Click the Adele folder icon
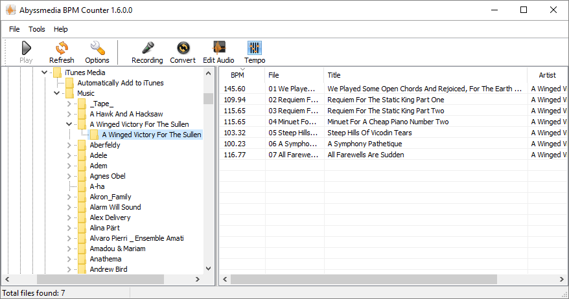 tap(82, 155)
